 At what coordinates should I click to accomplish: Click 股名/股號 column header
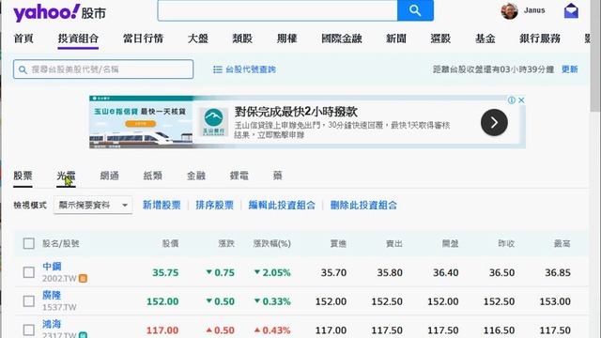60,243
